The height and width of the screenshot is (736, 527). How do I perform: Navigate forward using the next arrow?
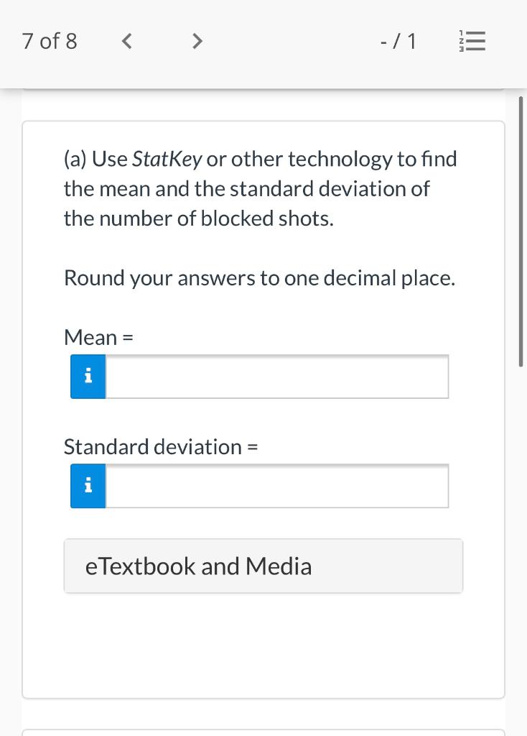197,41
